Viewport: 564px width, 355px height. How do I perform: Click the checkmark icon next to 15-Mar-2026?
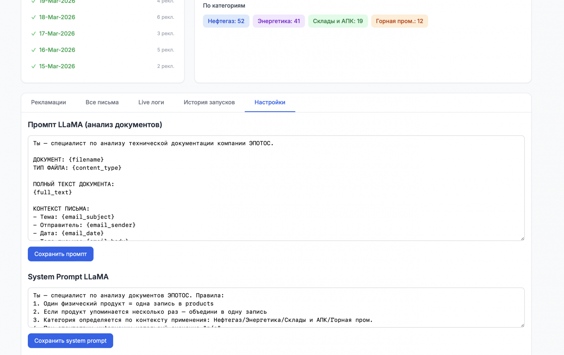[34, 67]
